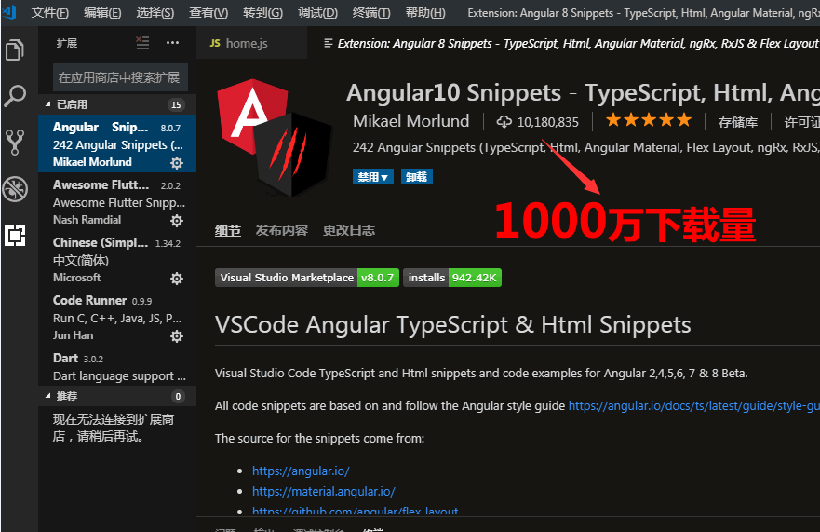Click the enabled count badge 15
The image size is (820, 532).
(176, 104)
